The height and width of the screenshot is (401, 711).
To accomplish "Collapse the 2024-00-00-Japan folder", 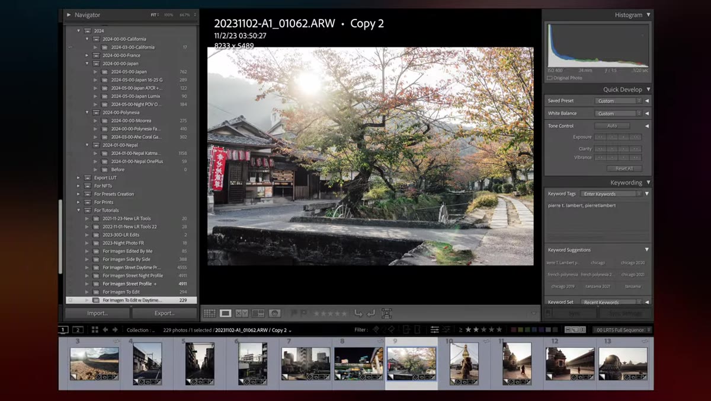I will pos(87,63).
